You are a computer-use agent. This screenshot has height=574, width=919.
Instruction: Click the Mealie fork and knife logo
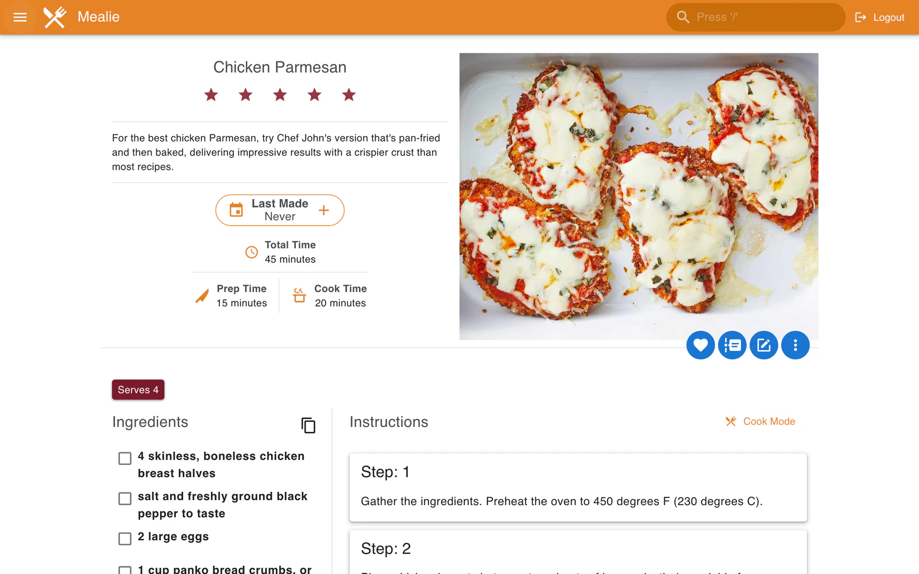click(x=55, y=17)
